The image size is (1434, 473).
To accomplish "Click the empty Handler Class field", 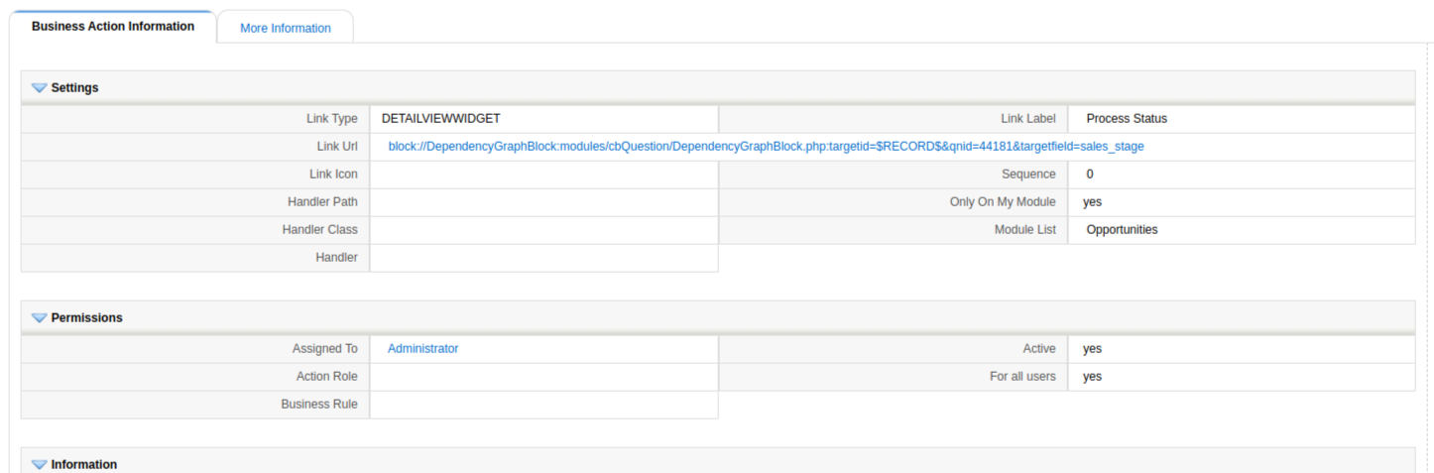I will (543, 230).
